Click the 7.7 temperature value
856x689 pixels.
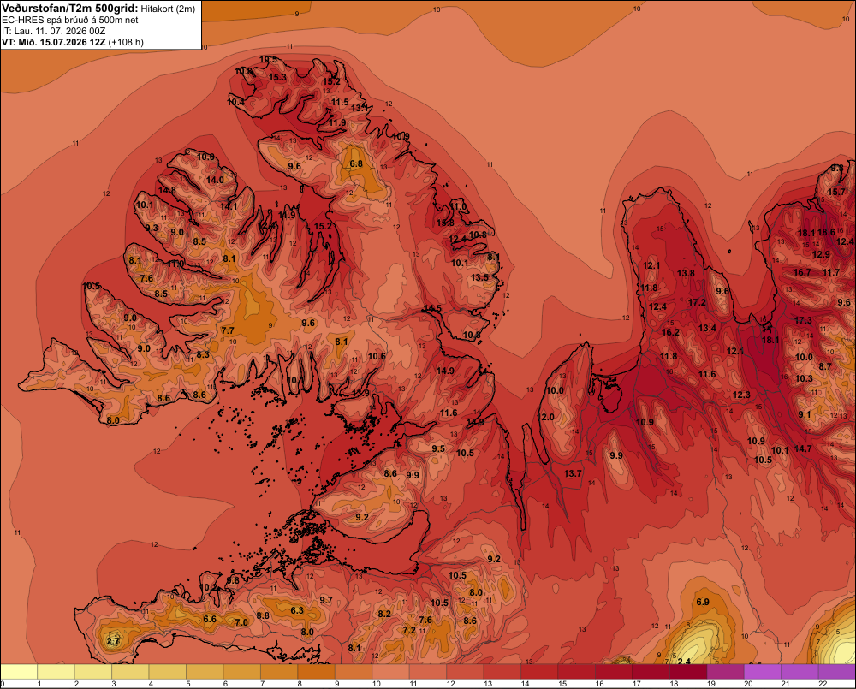(x=228, y=330)
